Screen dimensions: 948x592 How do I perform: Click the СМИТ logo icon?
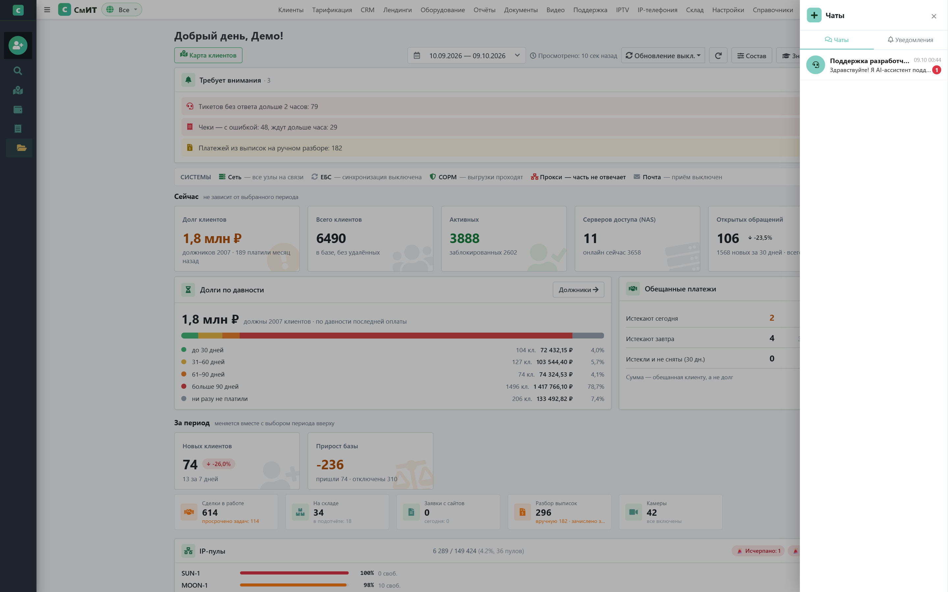point(64,10)
